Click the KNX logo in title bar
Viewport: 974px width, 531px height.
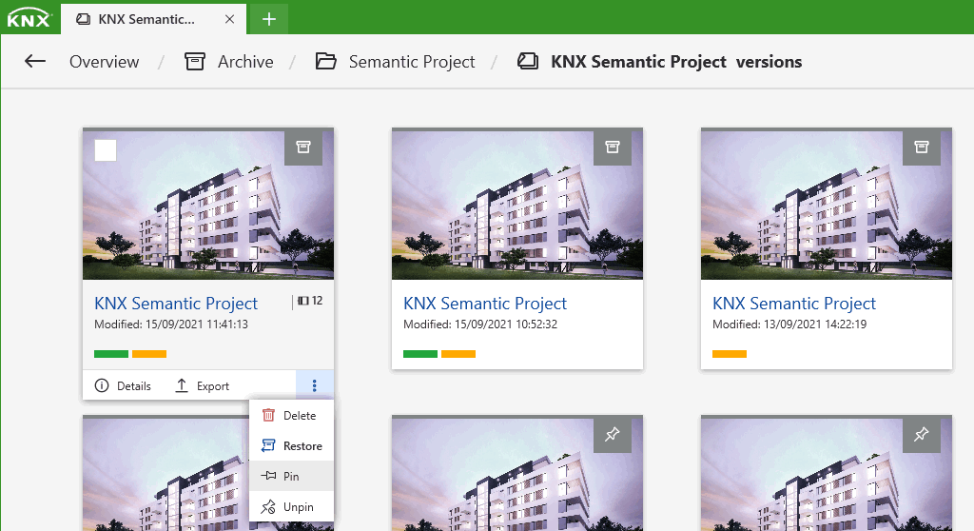click(29, 18)
